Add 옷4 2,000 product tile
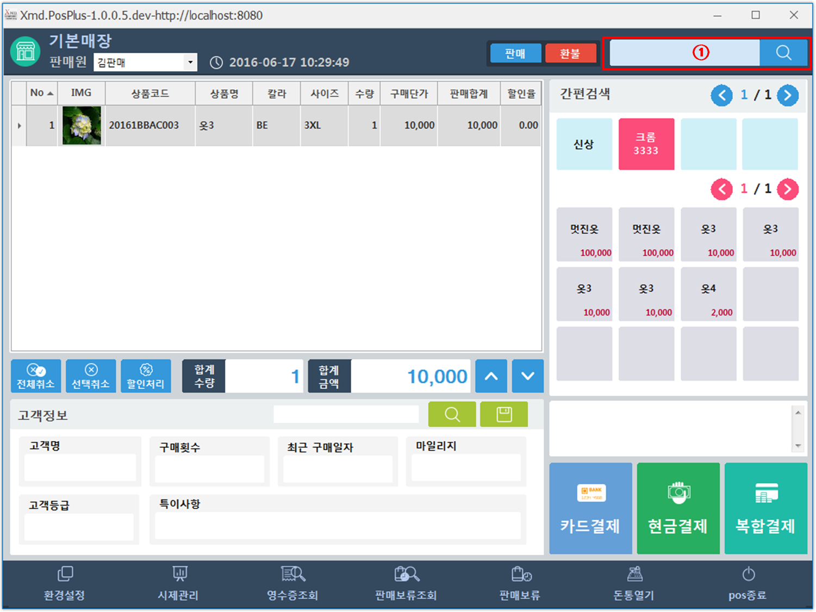 click(708, 294)
